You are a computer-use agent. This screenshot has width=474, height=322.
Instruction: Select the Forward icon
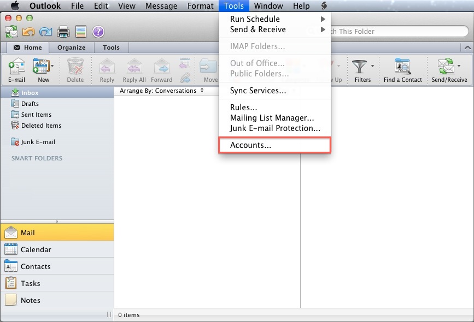(x=161, y=68)
